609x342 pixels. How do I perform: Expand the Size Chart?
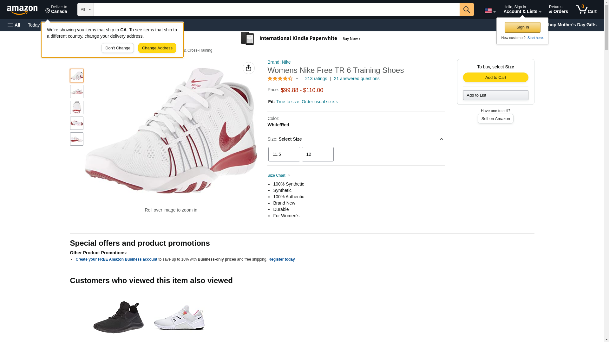point(279,175)
